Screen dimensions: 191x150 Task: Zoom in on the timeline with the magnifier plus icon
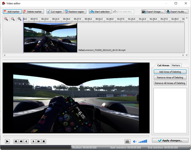click(6, 19)
